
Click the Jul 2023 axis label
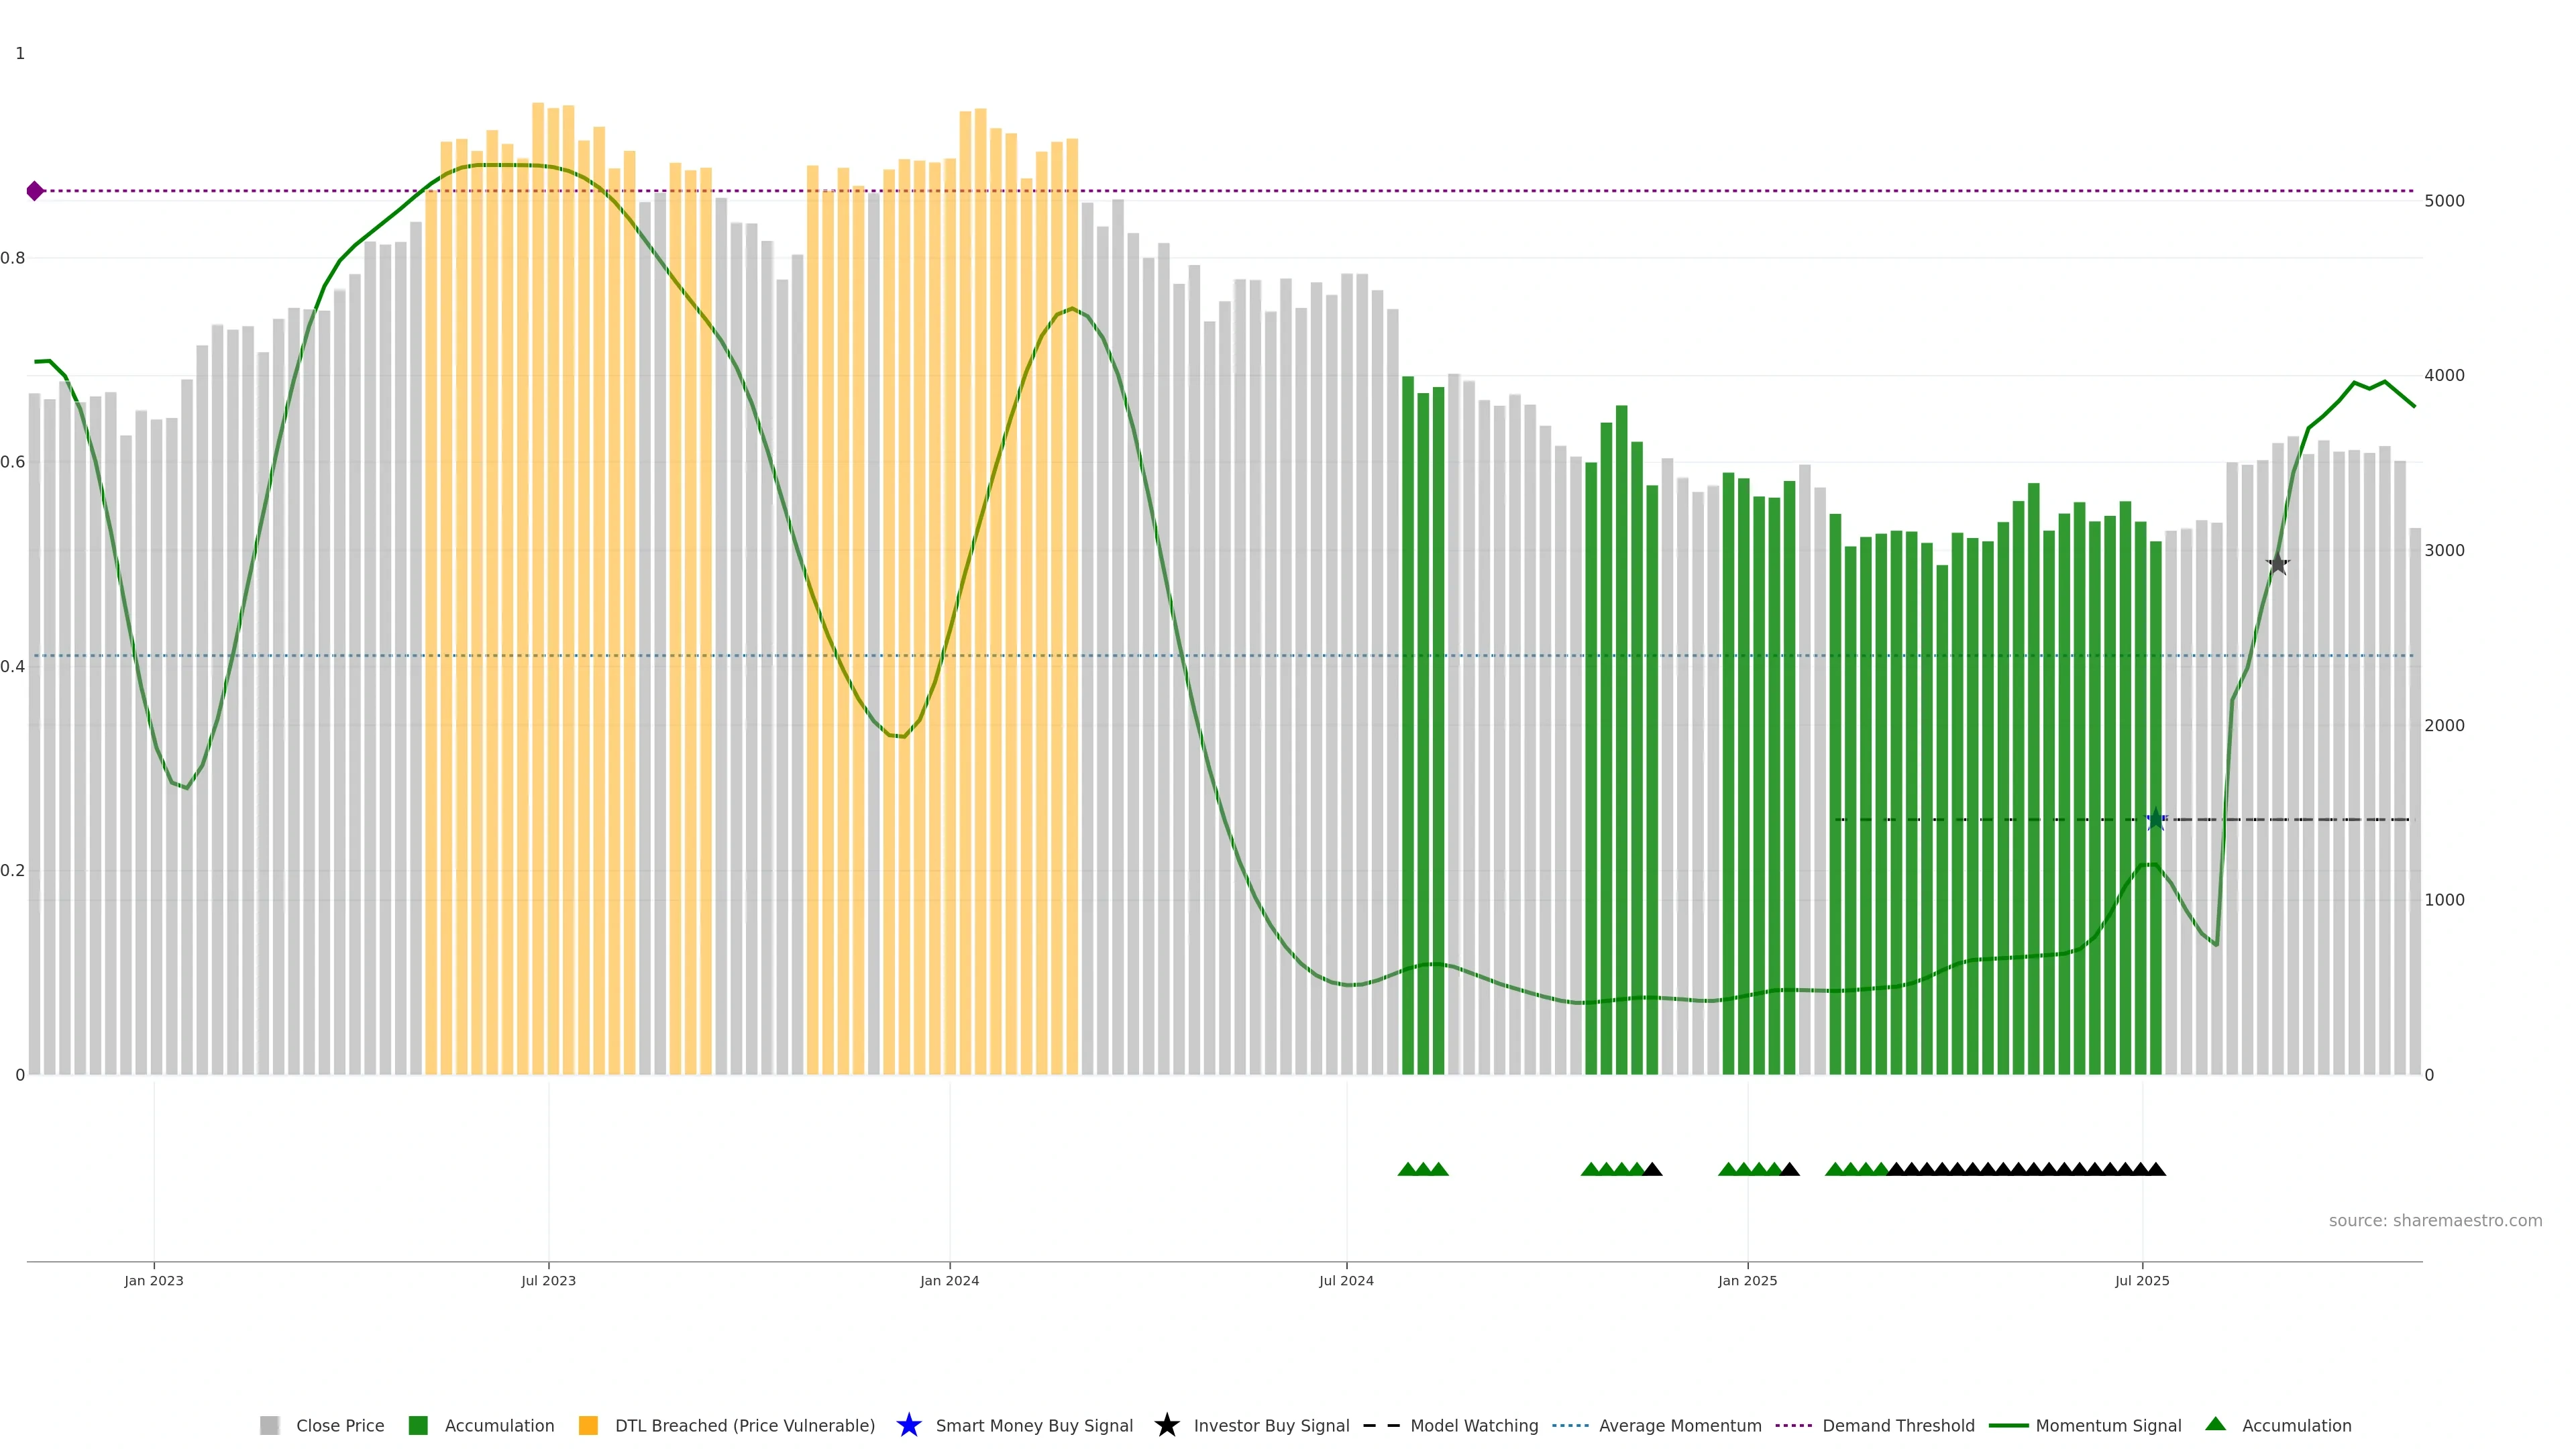click(x=548, y=1280)
